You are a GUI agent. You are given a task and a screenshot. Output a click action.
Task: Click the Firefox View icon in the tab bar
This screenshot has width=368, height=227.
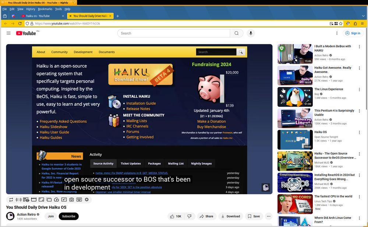pyautogui.click(x=5, y=16)
